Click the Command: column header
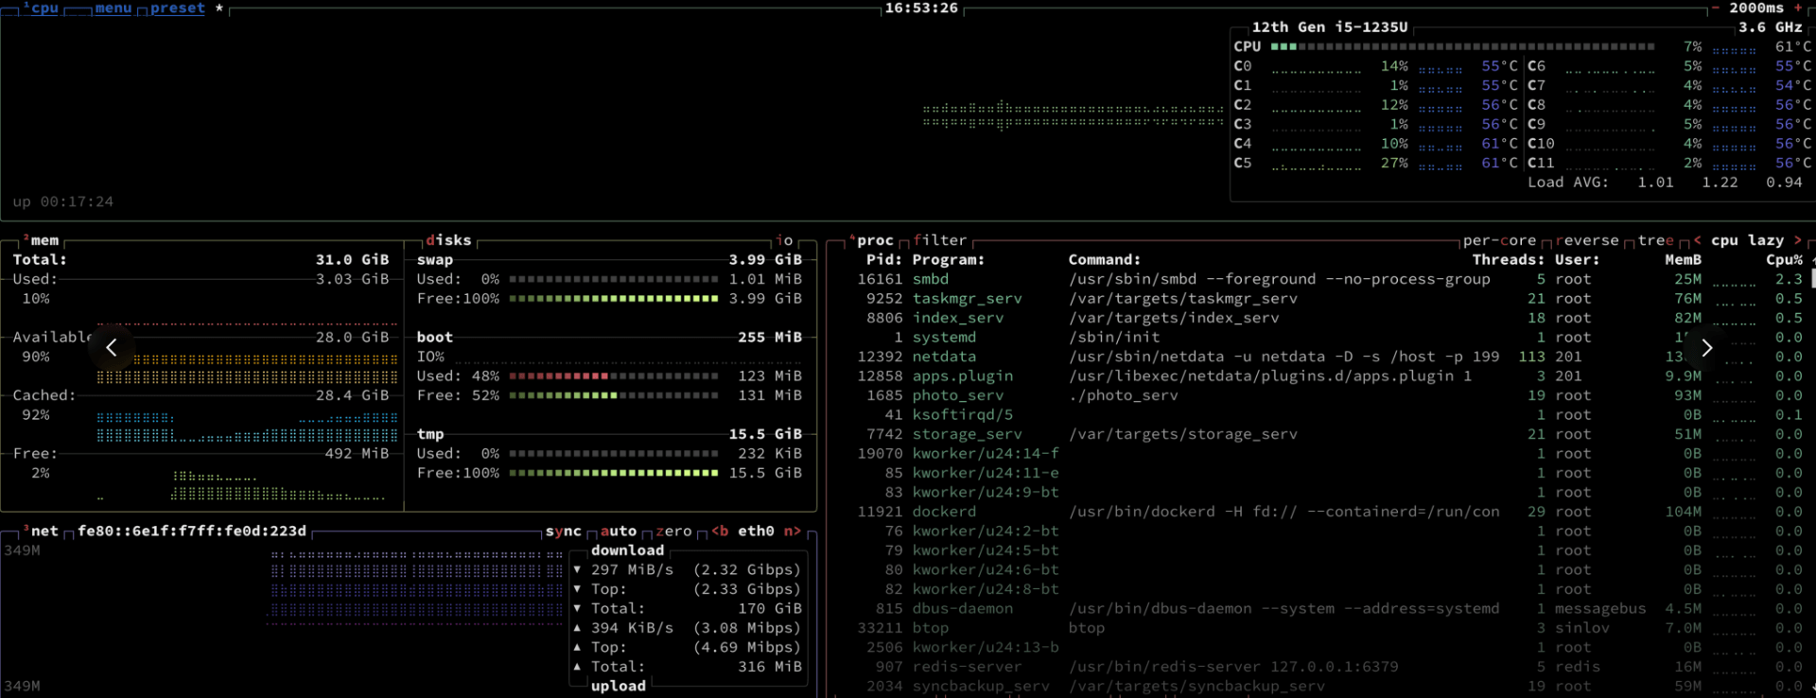This screenshot has width=1816, height=698. (1105, 259)
